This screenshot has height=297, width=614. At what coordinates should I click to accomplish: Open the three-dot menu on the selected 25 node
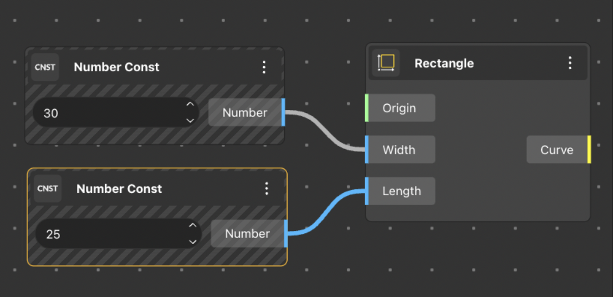(266, 189)
